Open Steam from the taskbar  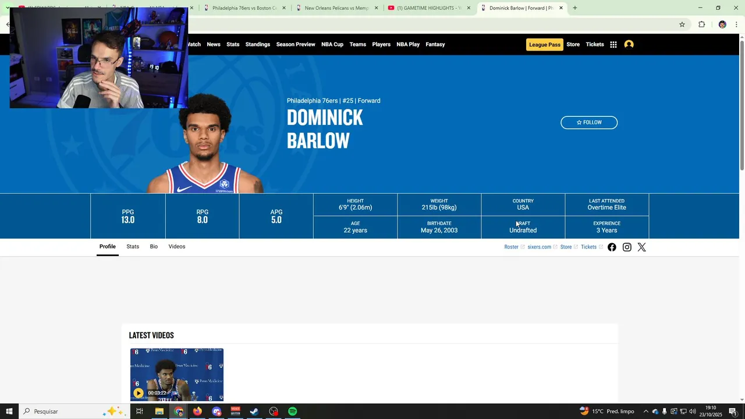(254, 411)
